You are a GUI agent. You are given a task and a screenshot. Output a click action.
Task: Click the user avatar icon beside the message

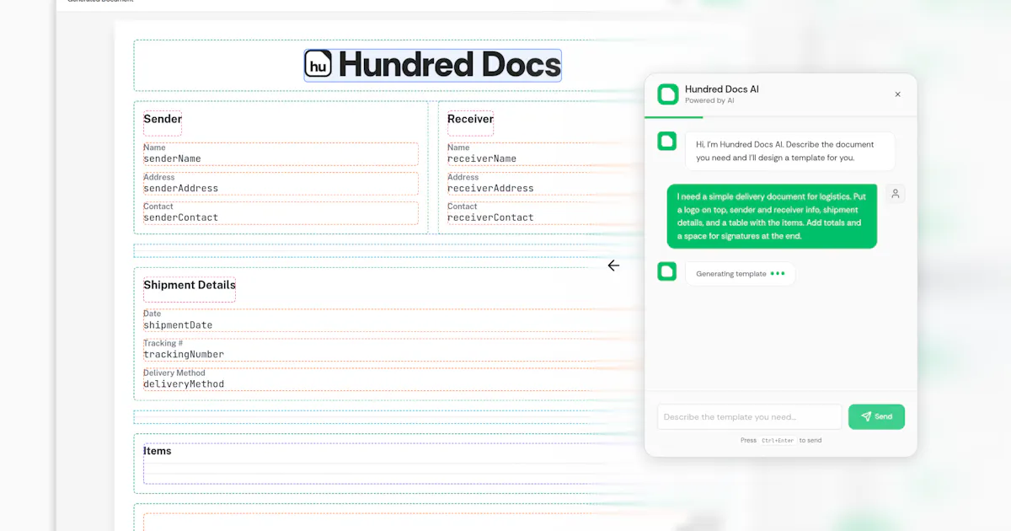click(896, 194)
